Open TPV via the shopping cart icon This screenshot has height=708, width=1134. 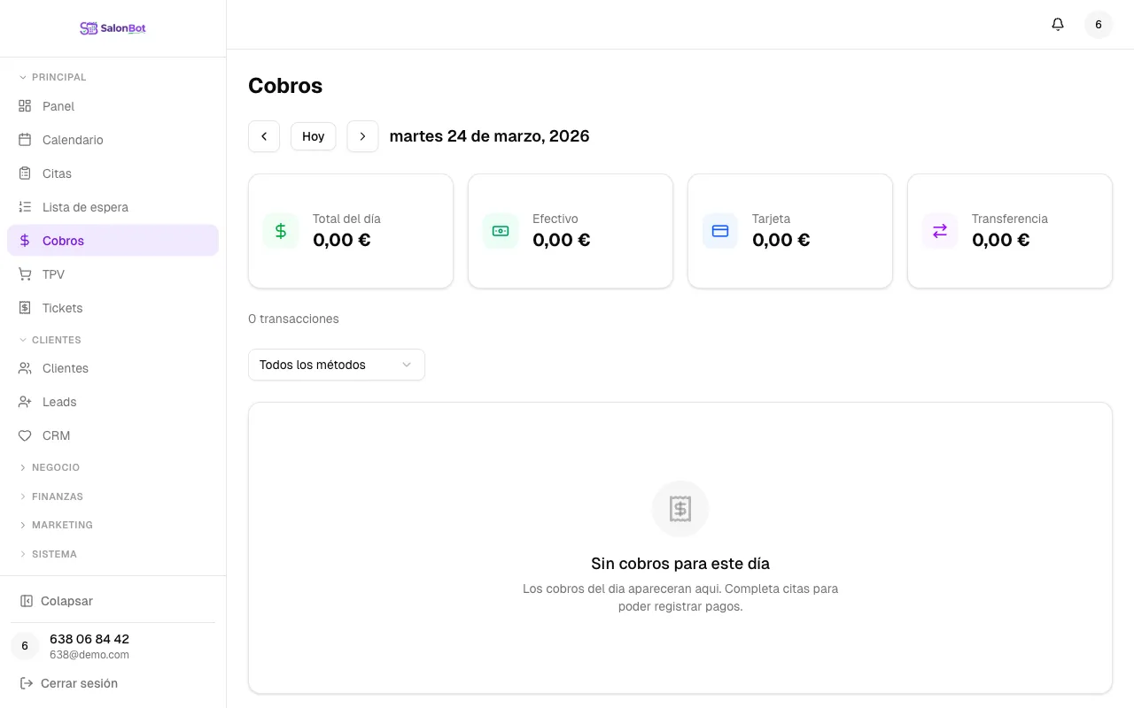coord(25,274)
